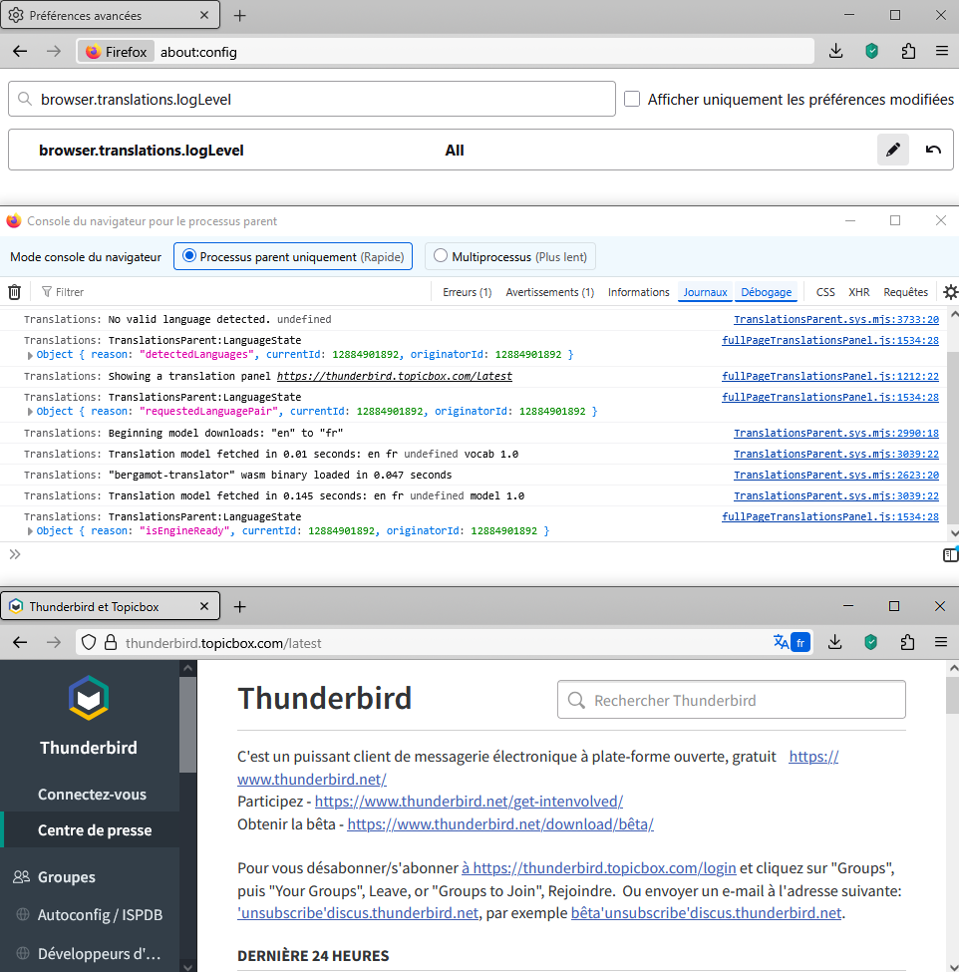
Task: Click the tracking protection shield in Thunderbird window
Action: point(89,643)
